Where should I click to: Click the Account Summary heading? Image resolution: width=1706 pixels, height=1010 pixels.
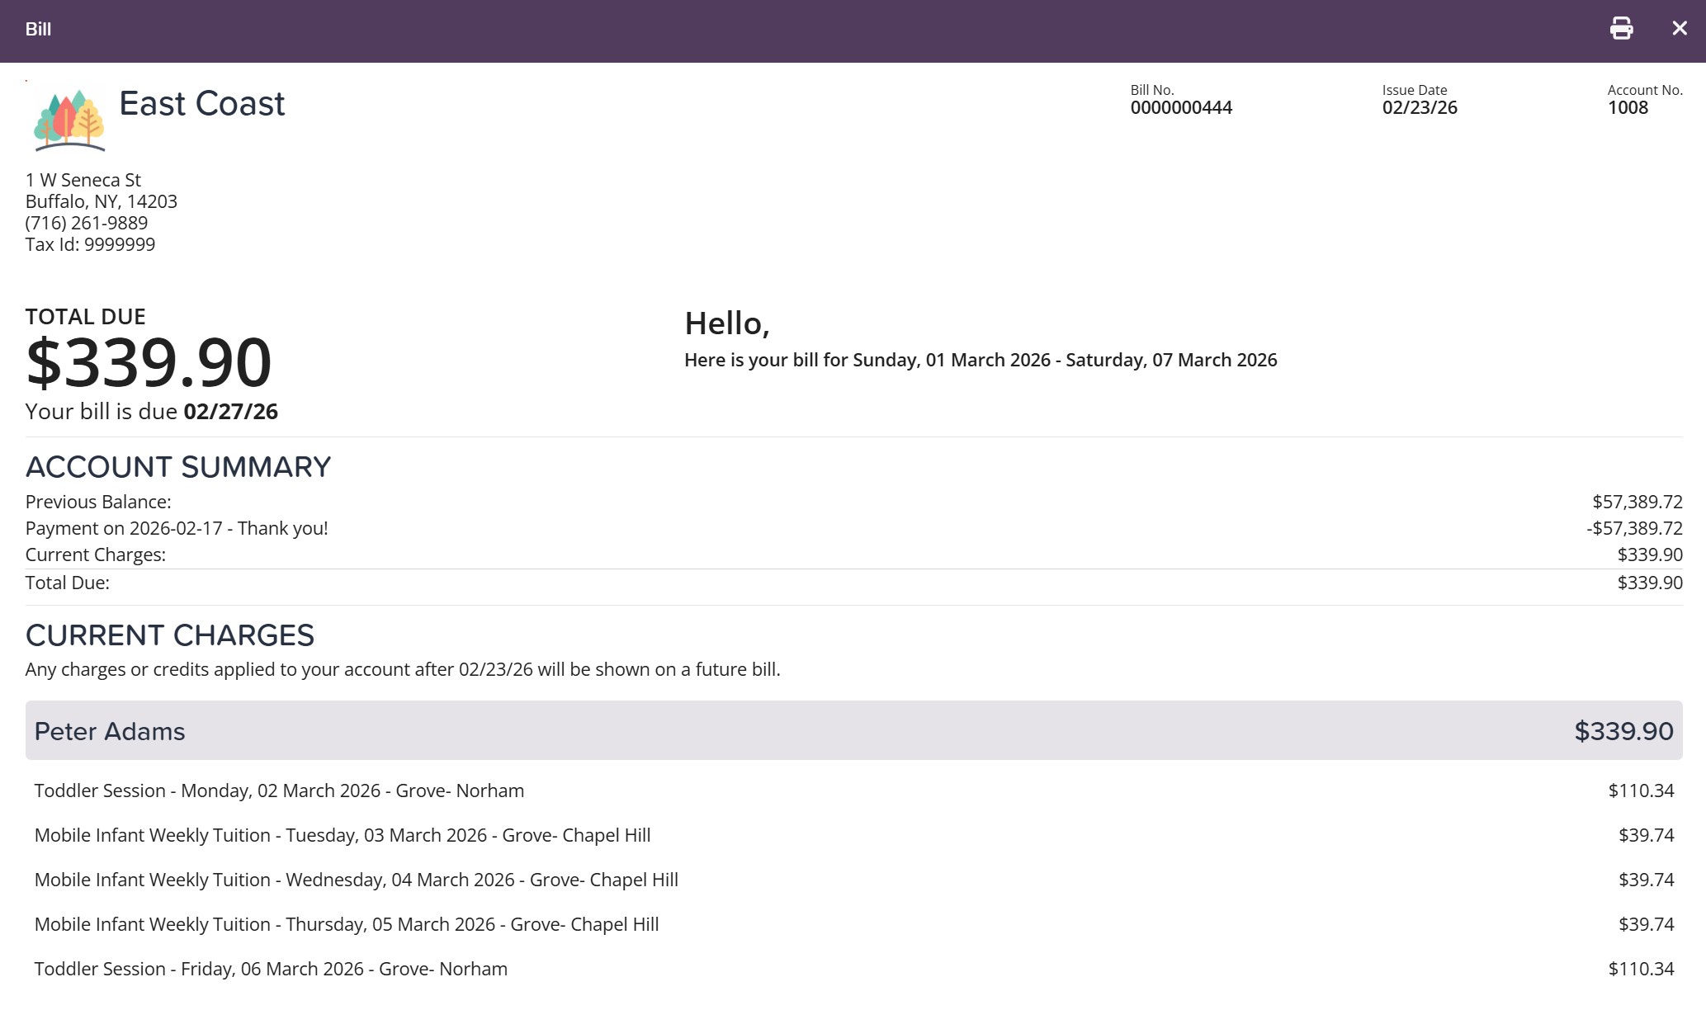pyautogui.click(x=177, y=467)
